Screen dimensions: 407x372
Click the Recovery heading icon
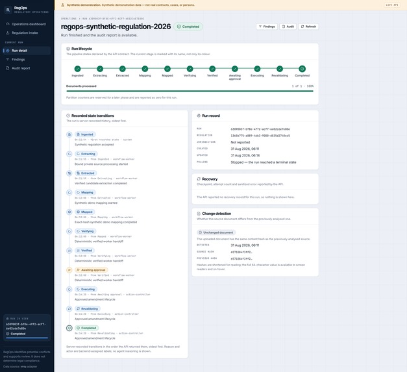(199, 179)
